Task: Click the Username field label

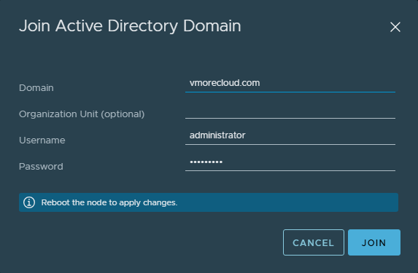Action: pyautogui.click(x=42, y=141)
